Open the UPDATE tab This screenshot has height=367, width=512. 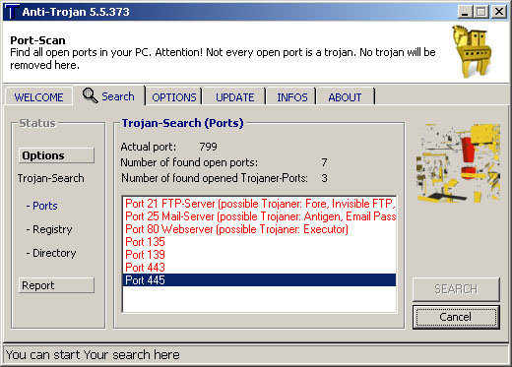234,97
